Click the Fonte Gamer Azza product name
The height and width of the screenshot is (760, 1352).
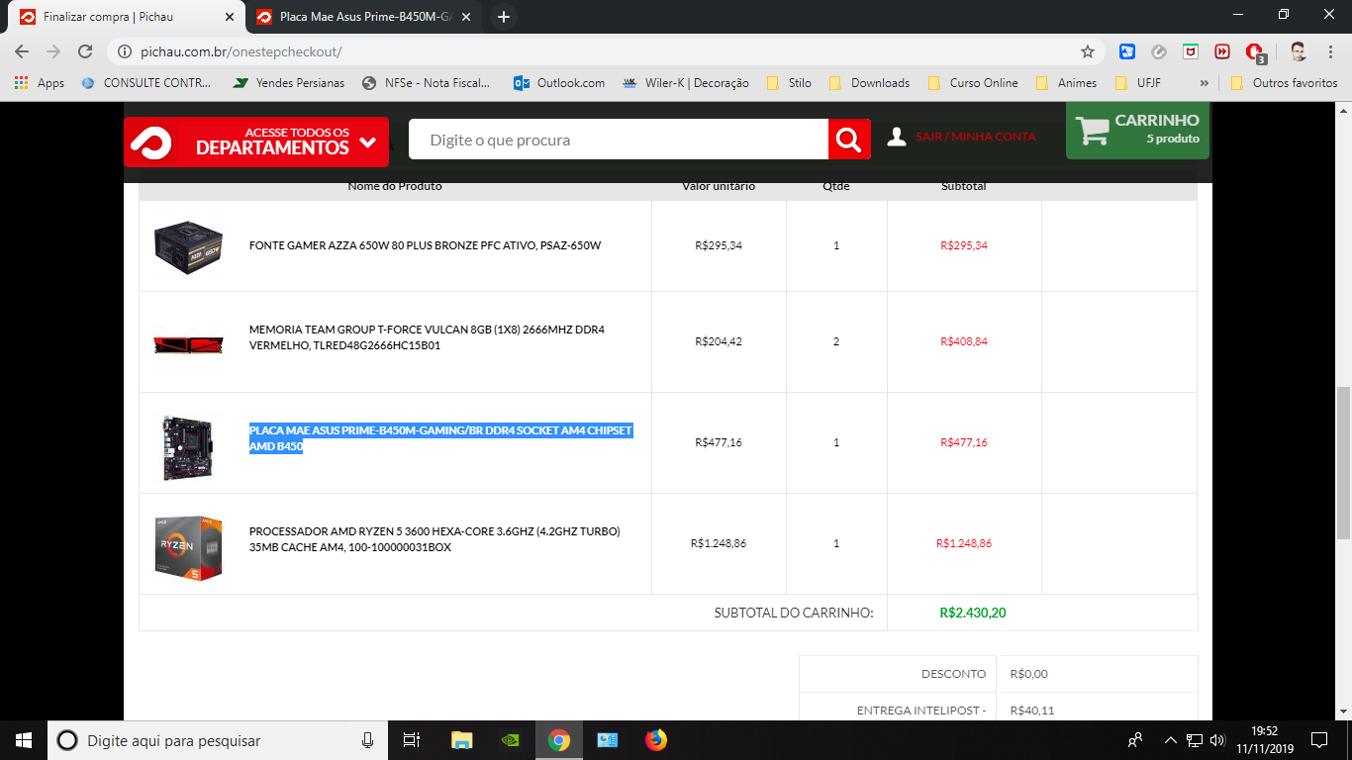(x=426, y=245)
